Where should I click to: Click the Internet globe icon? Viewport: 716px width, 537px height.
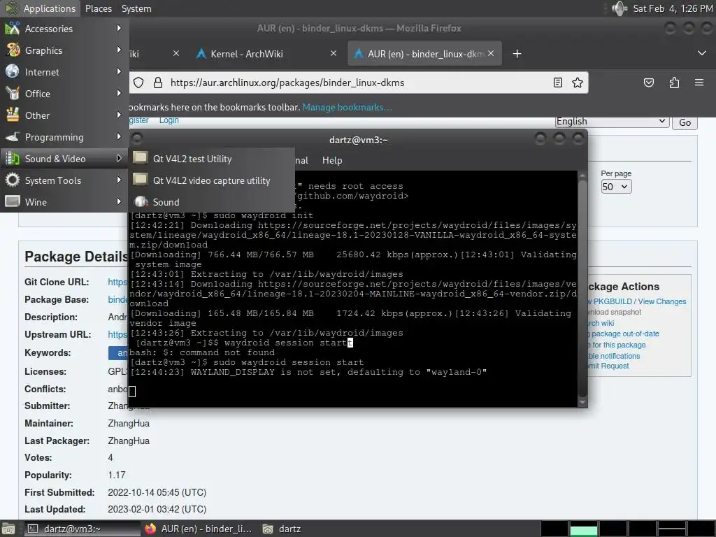coord(13,72)
